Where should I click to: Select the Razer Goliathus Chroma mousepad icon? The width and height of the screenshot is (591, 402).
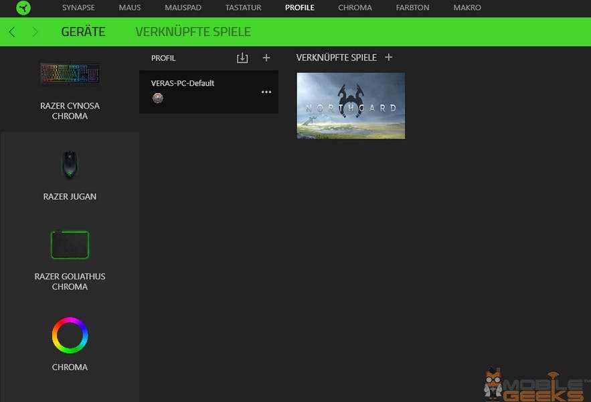(70, 245)
